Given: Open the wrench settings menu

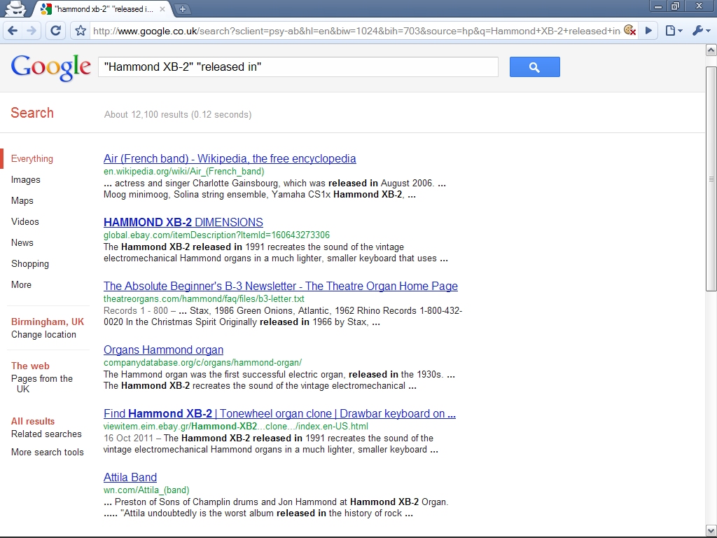Looking at the screenshot, I should tap(701, 31).
